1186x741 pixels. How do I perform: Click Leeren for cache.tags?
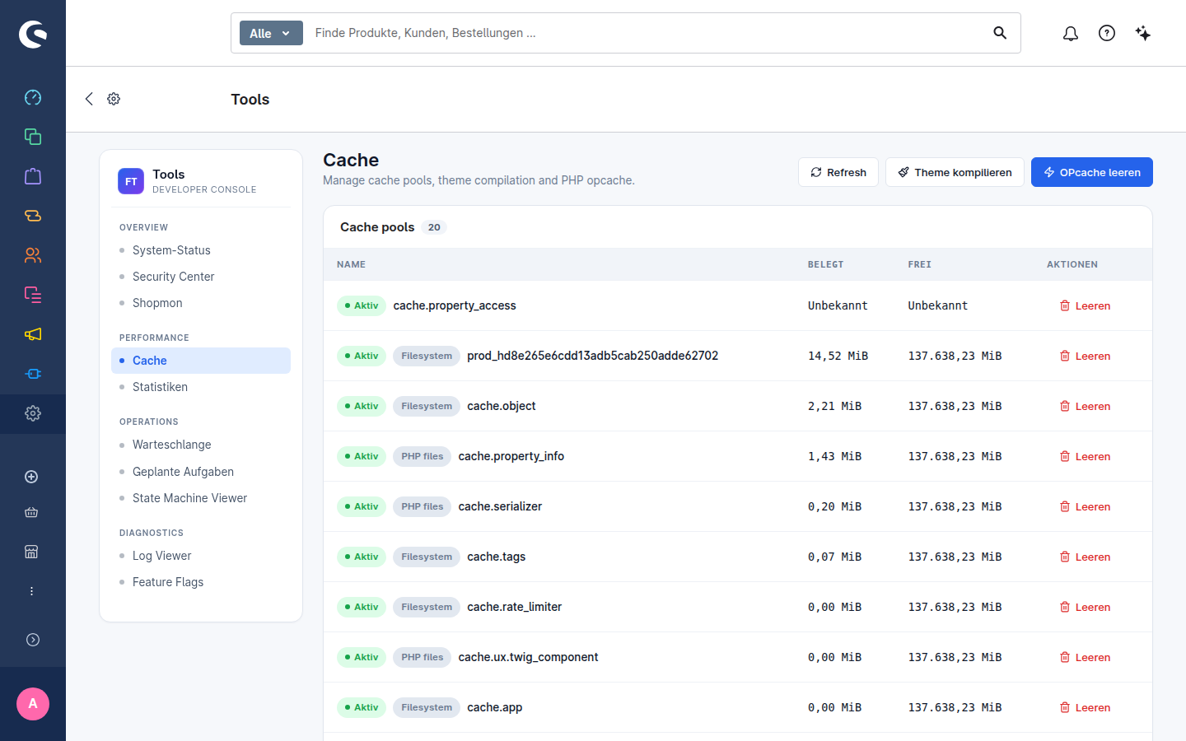click(x=1085, y=557)
